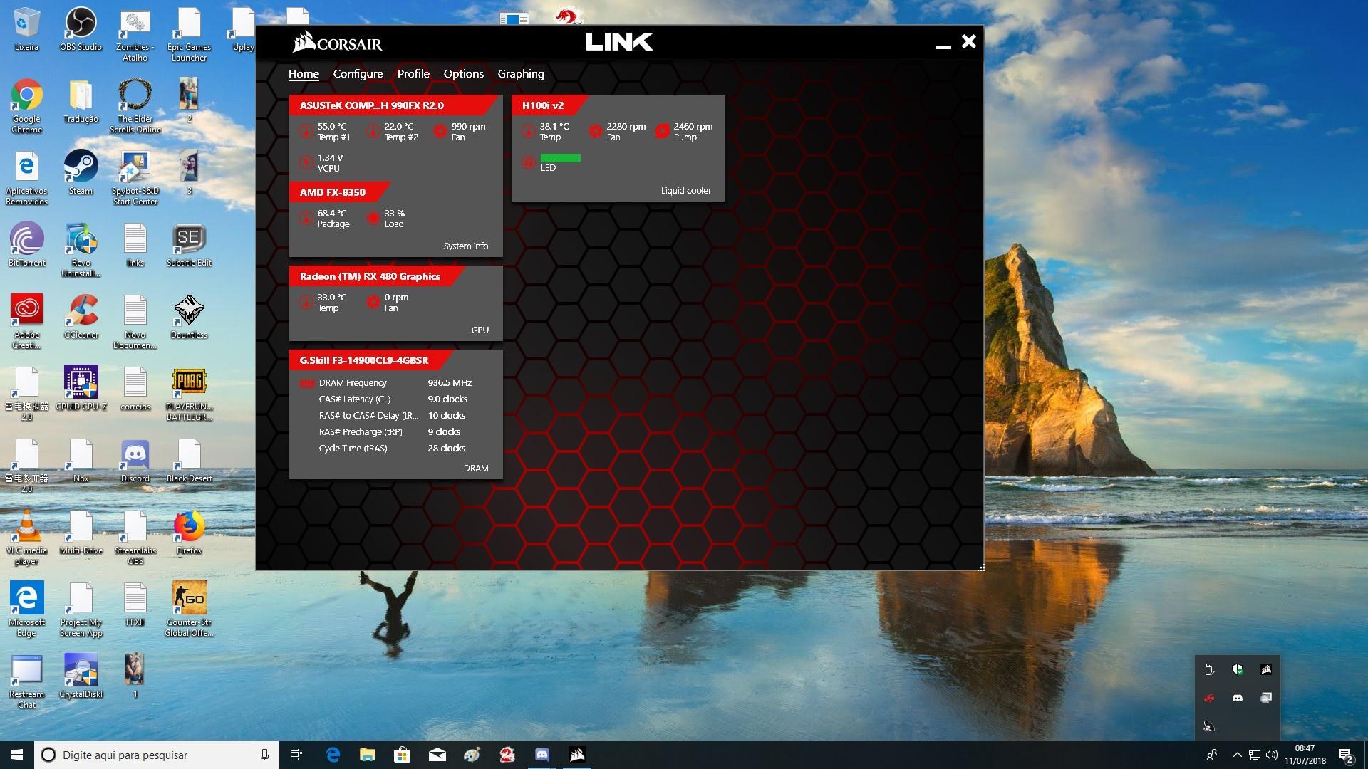Select the Home tab
Screen dimensions: 1368x769
304,74
